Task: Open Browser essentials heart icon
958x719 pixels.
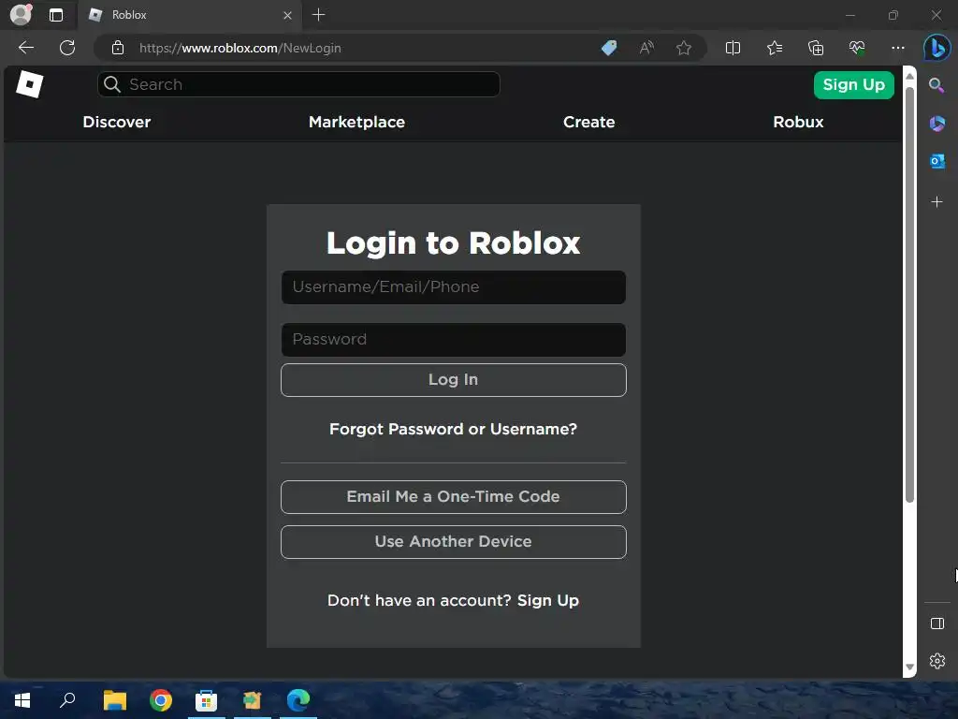Action: 857,48
